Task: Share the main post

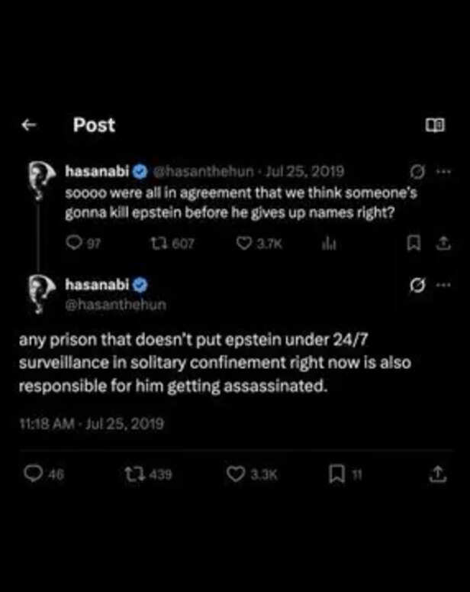Action: (x=437, y=474)
